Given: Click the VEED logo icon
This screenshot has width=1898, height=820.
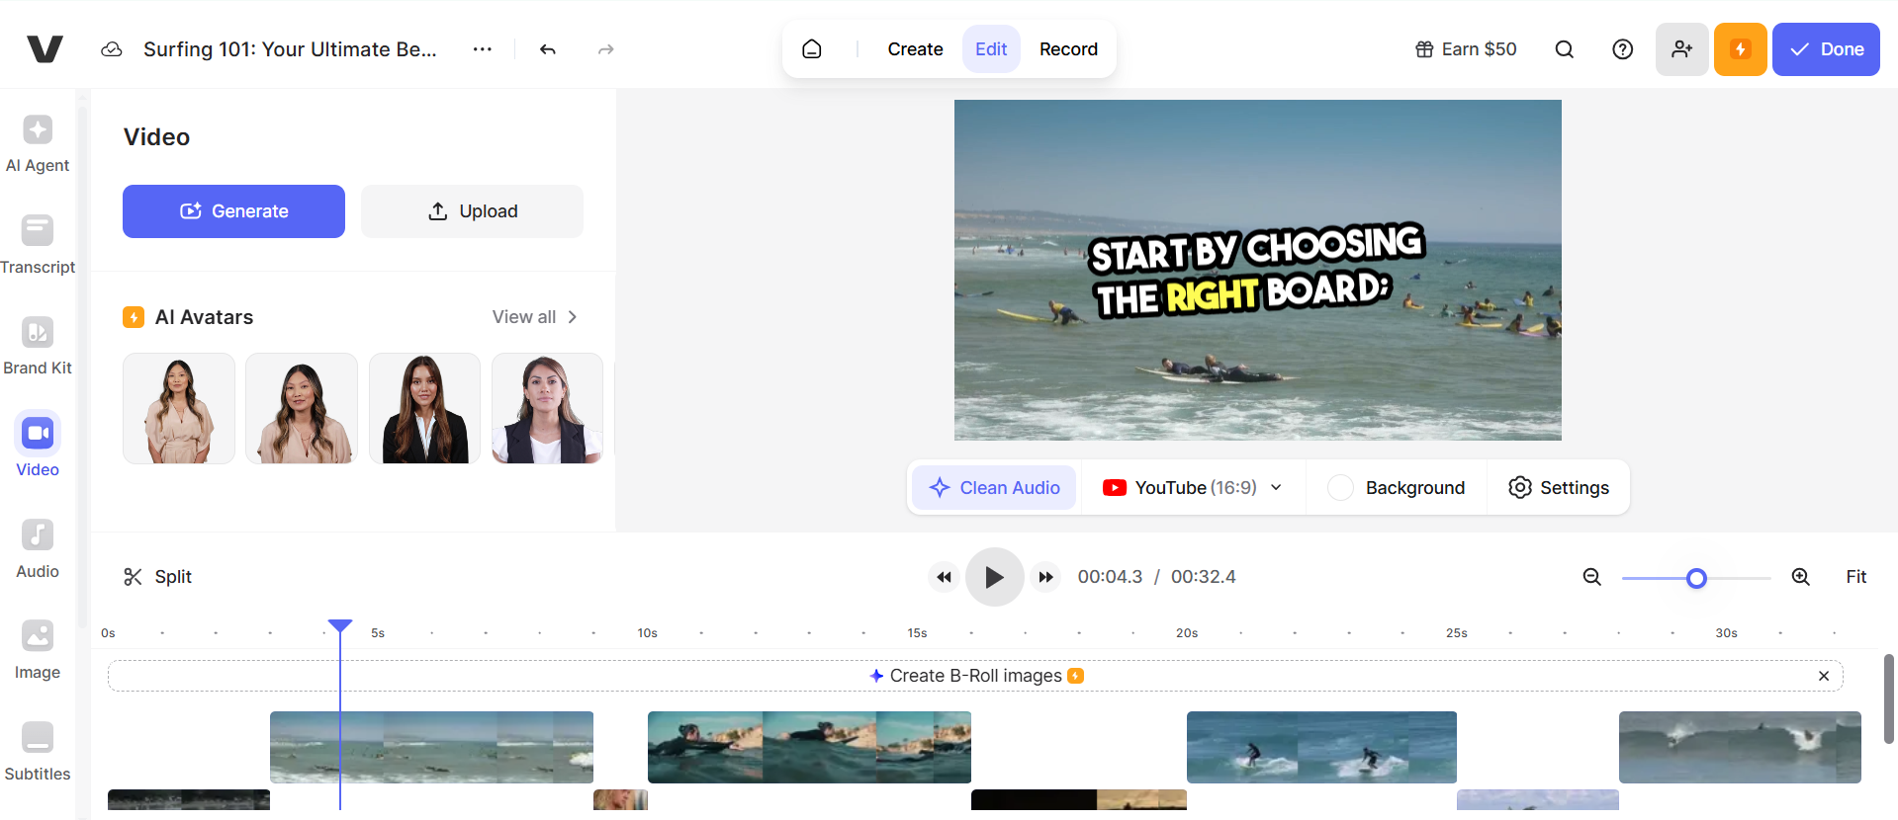Looking at the screenshot, I should (45, 49).
